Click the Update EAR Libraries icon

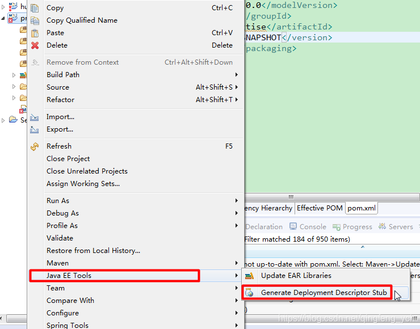(249, 276)
